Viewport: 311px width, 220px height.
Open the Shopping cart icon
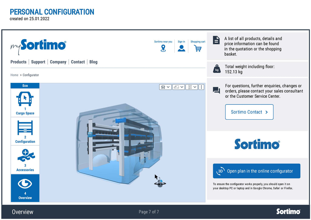(x=197, y=48)
